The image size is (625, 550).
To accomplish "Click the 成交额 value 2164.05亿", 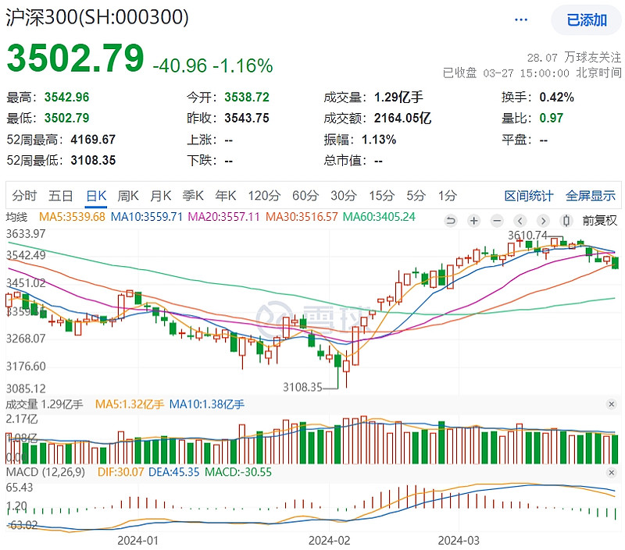I will click(x=402, y=119).
